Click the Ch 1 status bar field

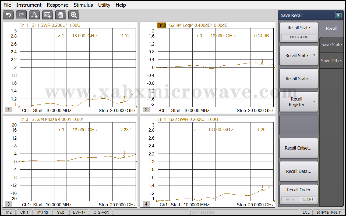pyautogui.click(x=24, y=212)
